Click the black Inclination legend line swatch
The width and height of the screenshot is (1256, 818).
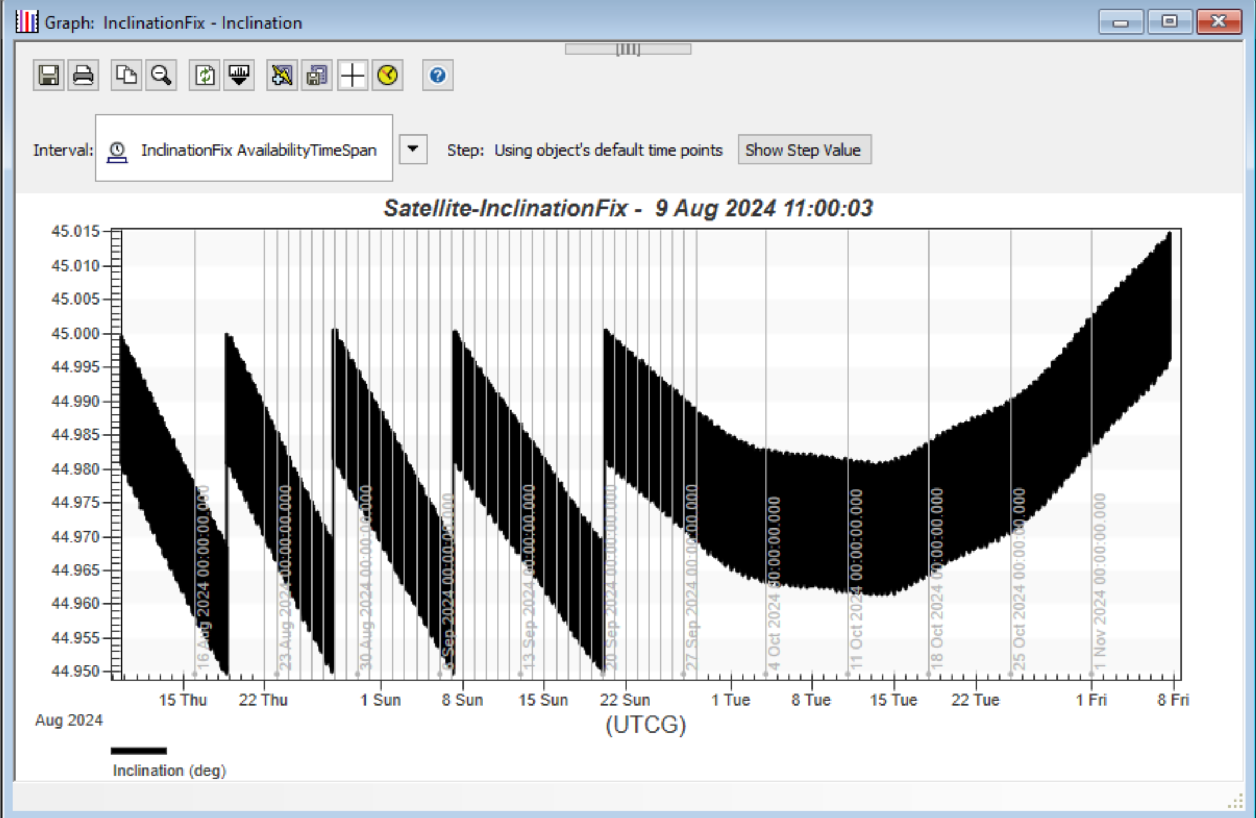pyautogui.click(x=139, y=751)
